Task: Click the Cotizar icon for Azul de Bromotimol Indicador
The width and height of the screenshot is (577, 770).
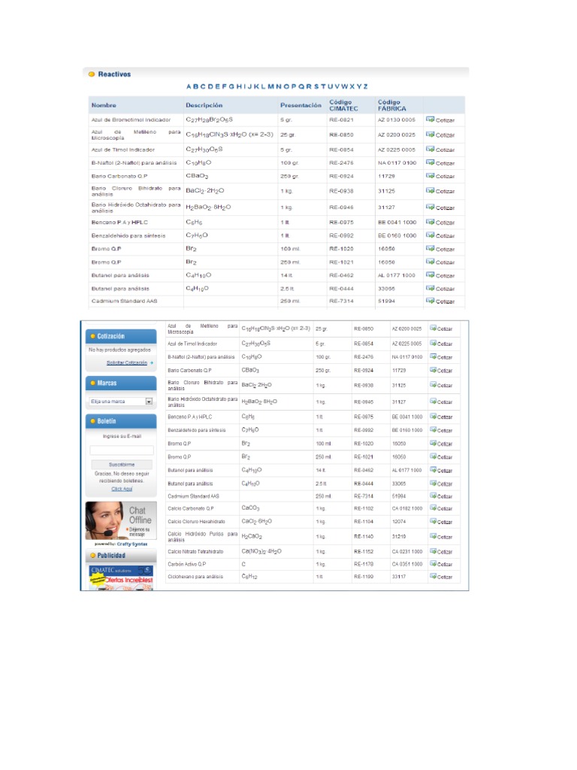Action: (x=430, y=120)
